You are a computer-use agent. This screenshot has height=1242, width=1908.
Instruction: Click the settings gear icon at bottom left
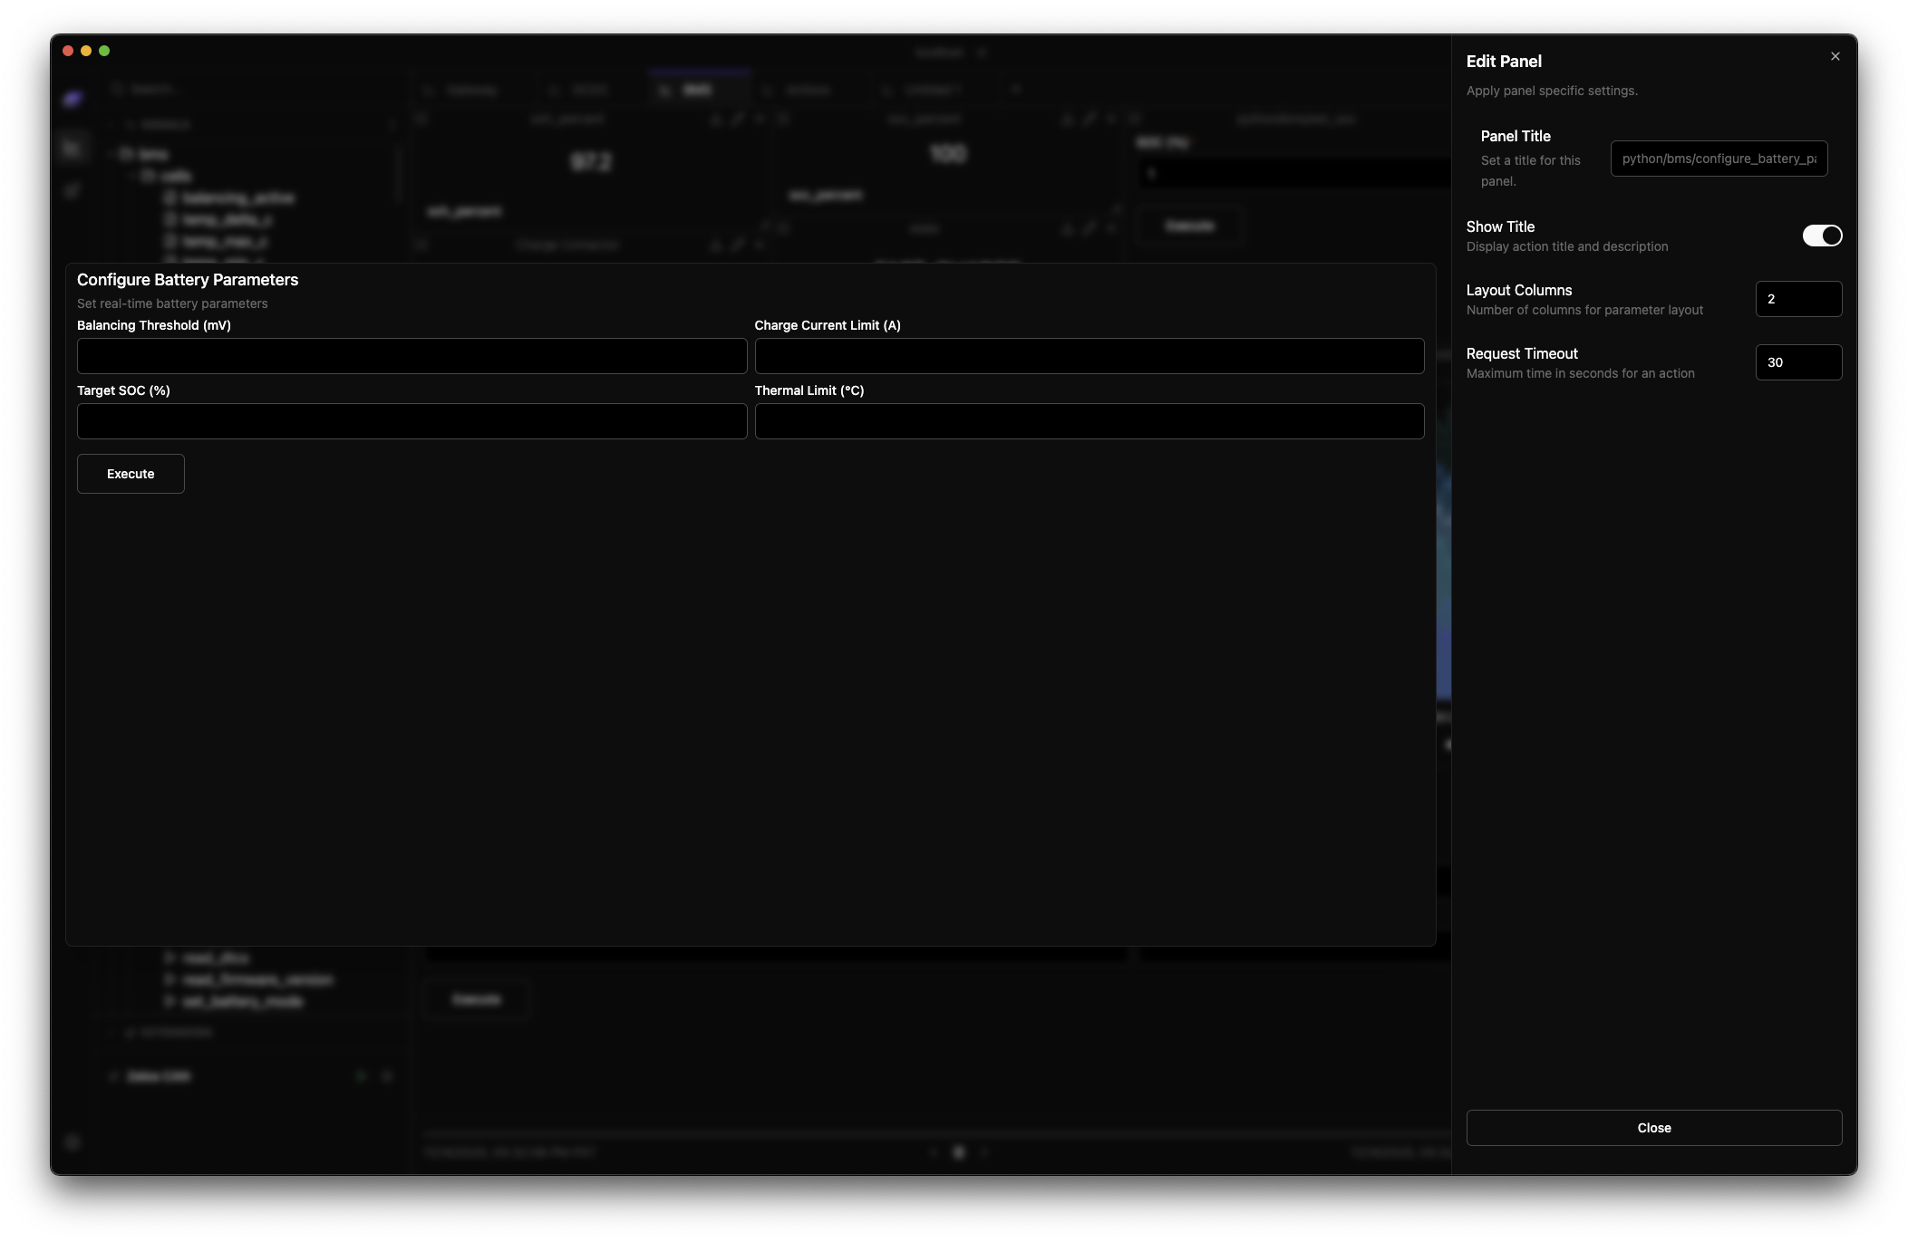point(73,1142)
